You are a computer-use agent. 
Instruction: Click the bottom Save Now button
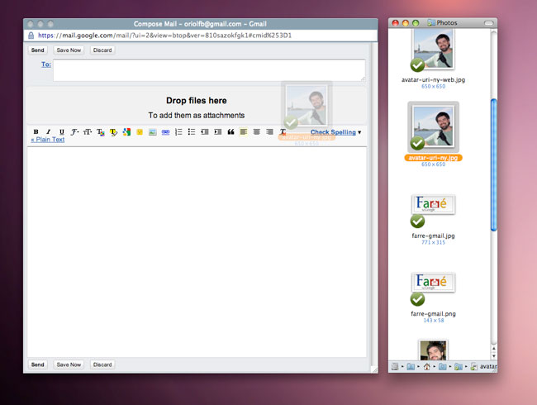pos(69,364)
